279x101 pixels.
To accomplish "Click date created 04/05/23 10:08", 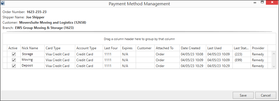I will pyautogui.click(x=192, y=54).
